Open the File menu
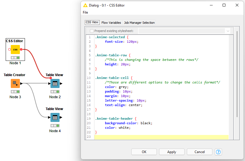Screen dimensions: 245x161 [x=85, y=12]
